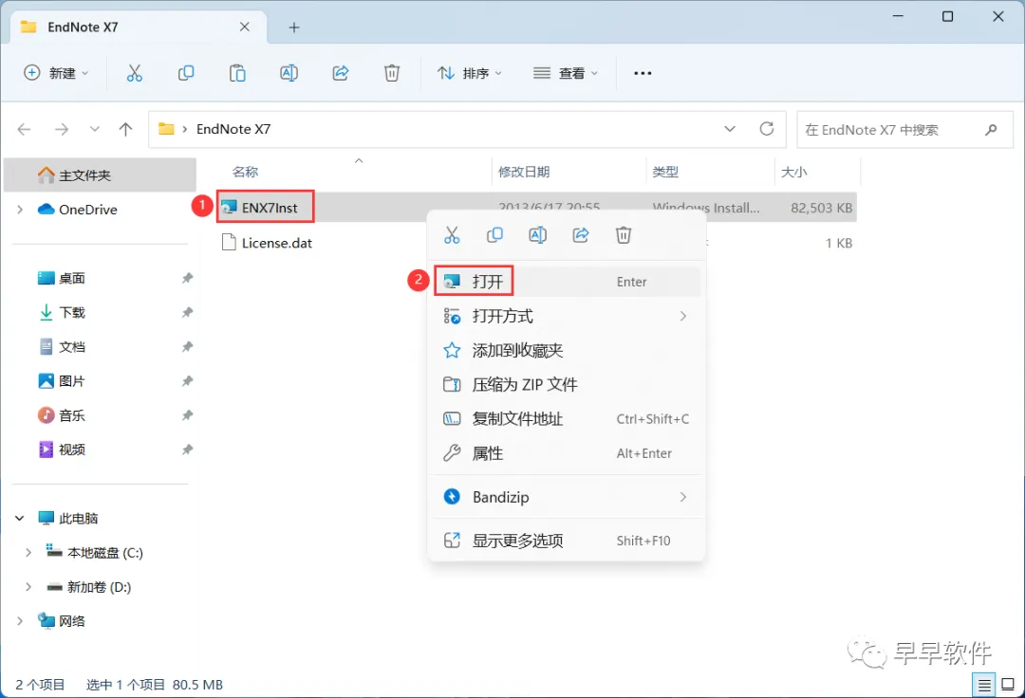Click the Delete icon in context menu

[x=624, y=235]
